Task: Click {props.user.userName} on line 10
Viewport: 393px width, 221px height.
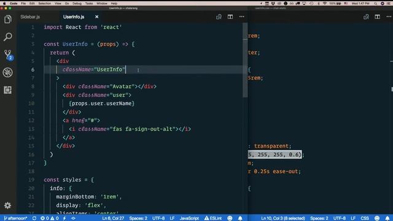Action: pos(102,104)
